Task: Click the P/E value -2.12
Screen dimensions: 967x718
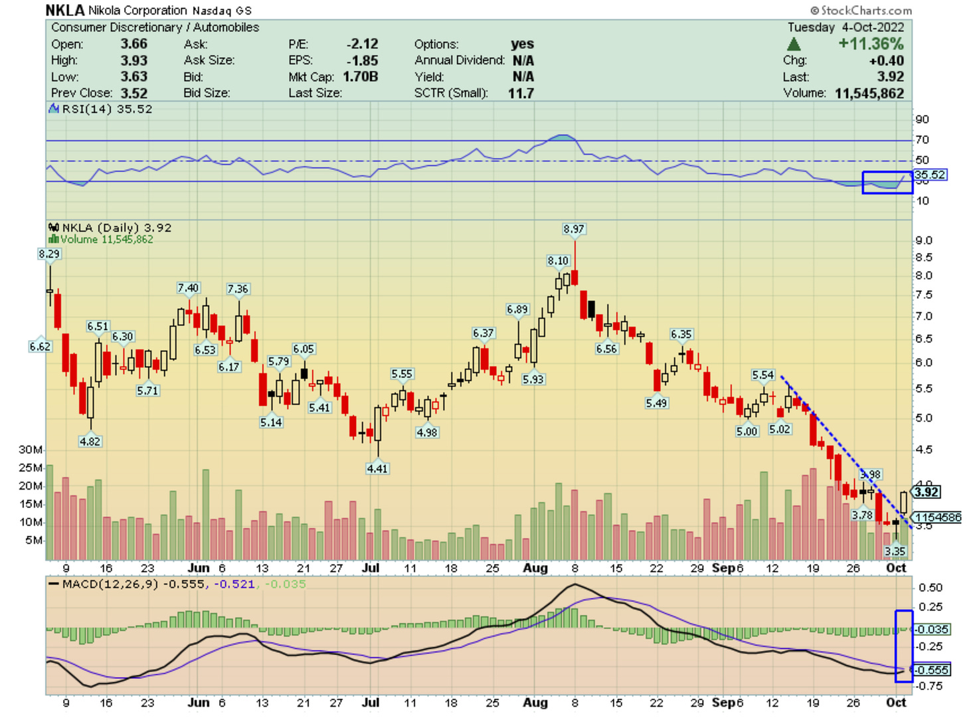Action: 362,44
